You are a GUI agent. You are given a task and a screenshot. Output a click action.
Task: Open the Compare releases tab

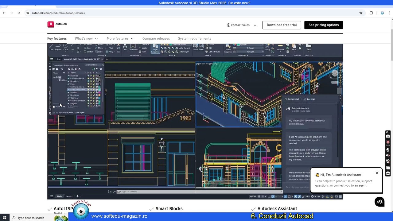(x=156, y=38)
